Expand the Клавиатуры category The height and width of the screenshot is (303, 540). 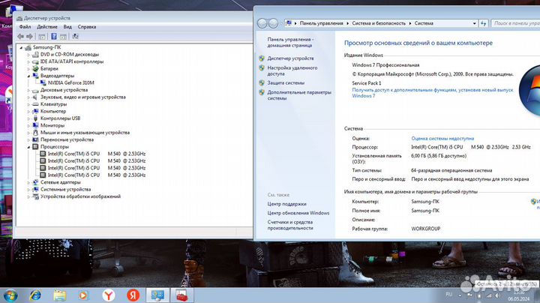(x=28, y=104)
